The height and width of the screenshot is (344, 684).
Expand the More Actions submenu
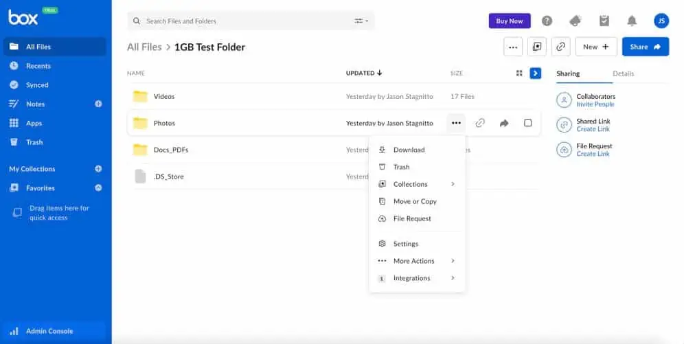(x=417, y=261)
